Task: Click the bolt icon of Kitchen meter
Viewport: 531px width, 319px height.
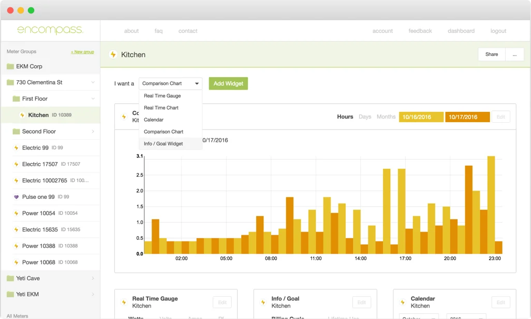Action: (x=22, y=115)
